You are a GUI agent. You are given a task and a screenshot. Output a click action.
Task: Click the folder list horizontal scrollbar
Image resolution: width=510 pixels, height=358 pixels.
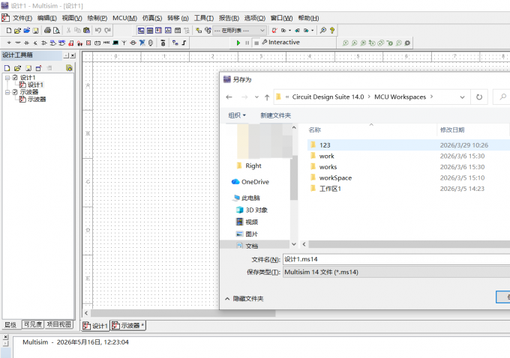(409, 244)
